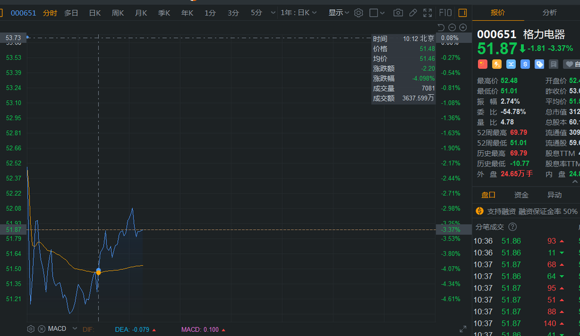
Task: Expand the MACD indicator dropdown
Action: [75, 328]
